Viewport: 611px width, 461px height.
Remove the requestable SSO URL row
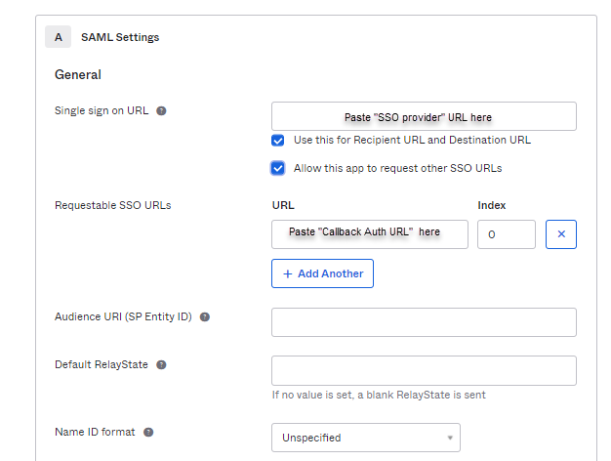(x=561, y=234)
